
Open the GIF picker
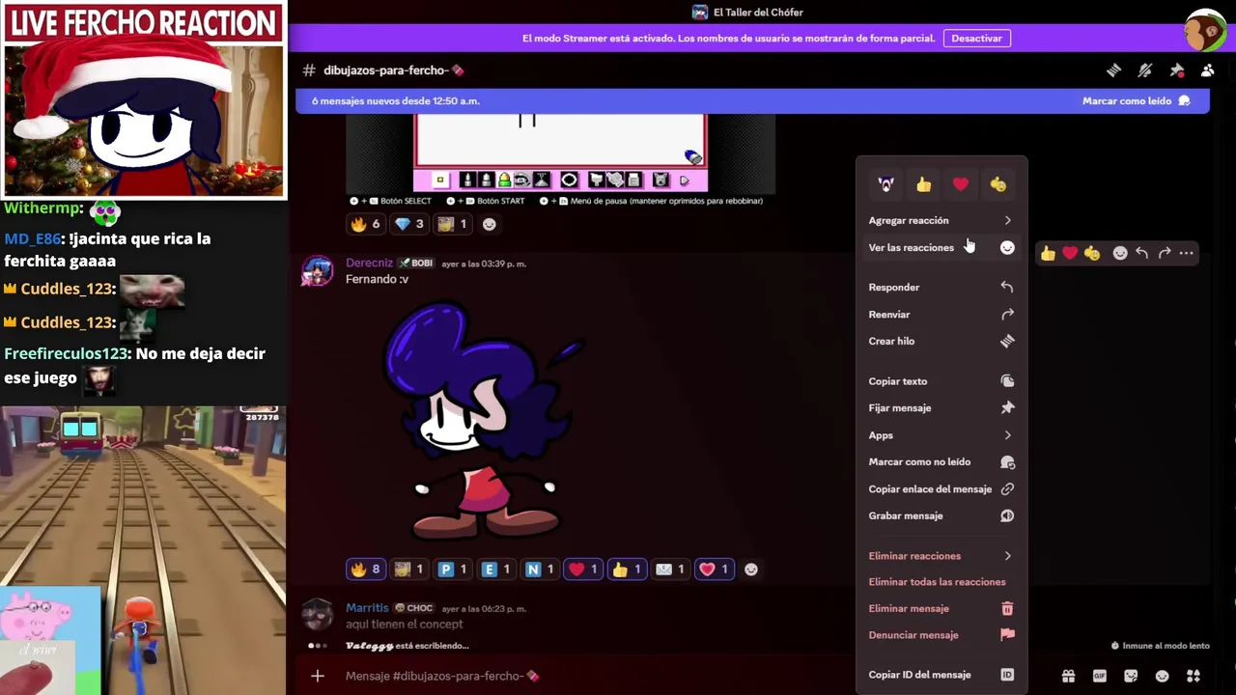1099,676
